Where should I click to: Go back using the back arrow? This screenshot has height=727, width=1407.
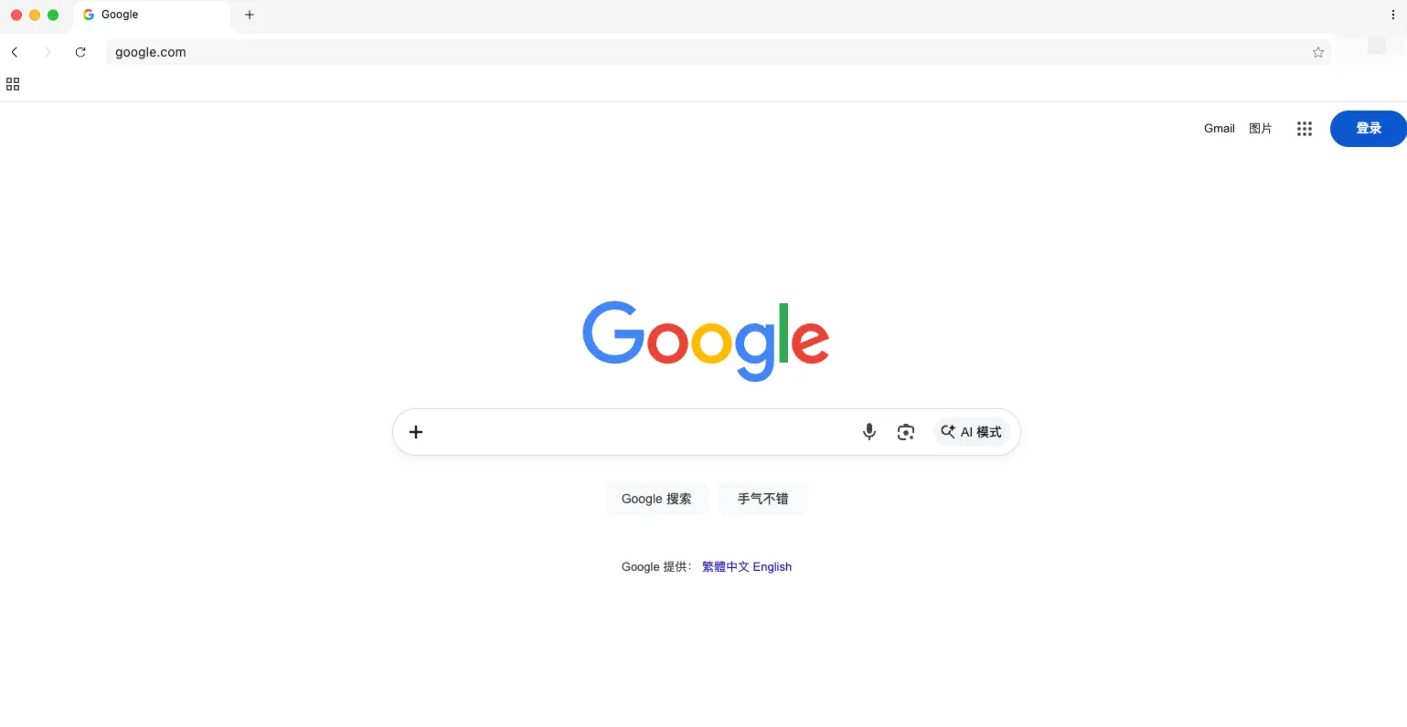click(15, 52)
